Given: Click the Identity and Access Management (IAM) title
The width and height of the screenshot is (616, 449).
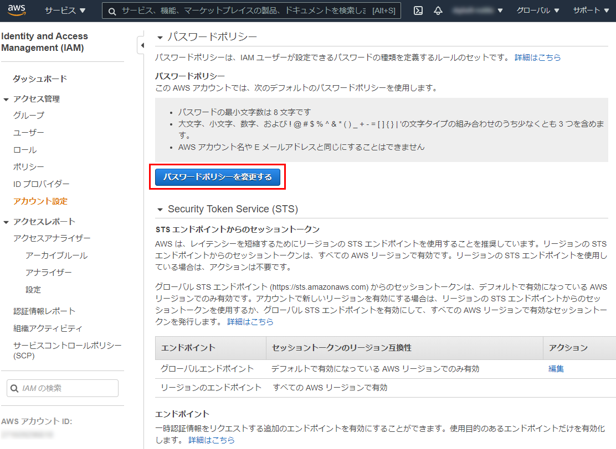Looking at the screenshot, I should pos(44,42).
